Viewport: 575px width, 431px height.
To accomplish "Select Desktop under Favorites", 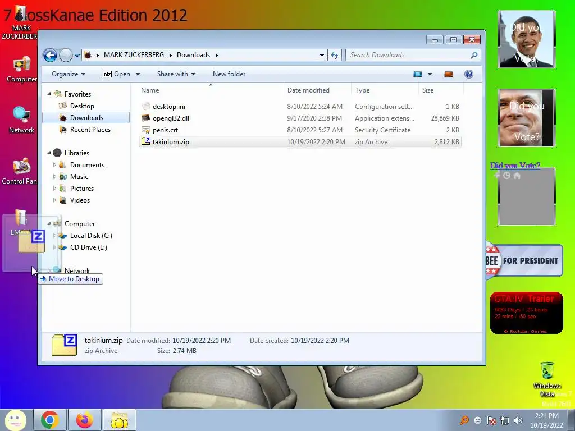I will coord(82,106).
